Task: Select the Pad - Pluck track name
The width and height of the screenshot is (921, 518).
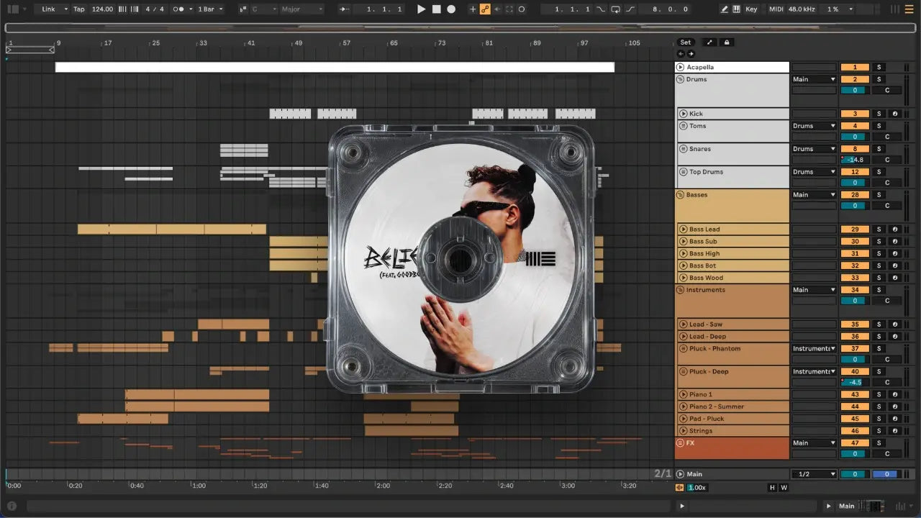Action: 707,419
